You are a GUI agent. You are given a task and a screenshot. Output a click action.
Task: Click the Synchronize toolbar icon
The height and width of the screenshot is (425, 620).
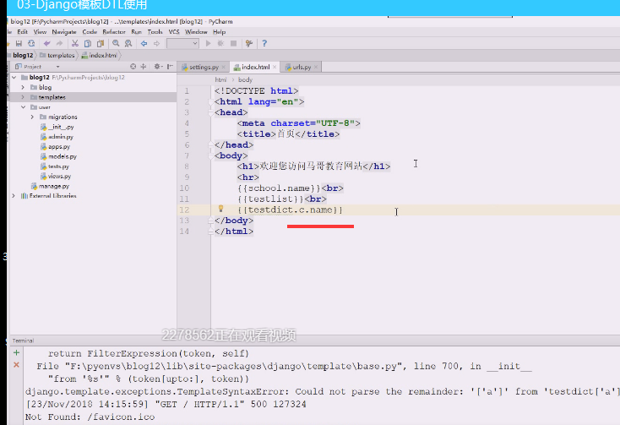pyautogui.click(x=31, y=43)
